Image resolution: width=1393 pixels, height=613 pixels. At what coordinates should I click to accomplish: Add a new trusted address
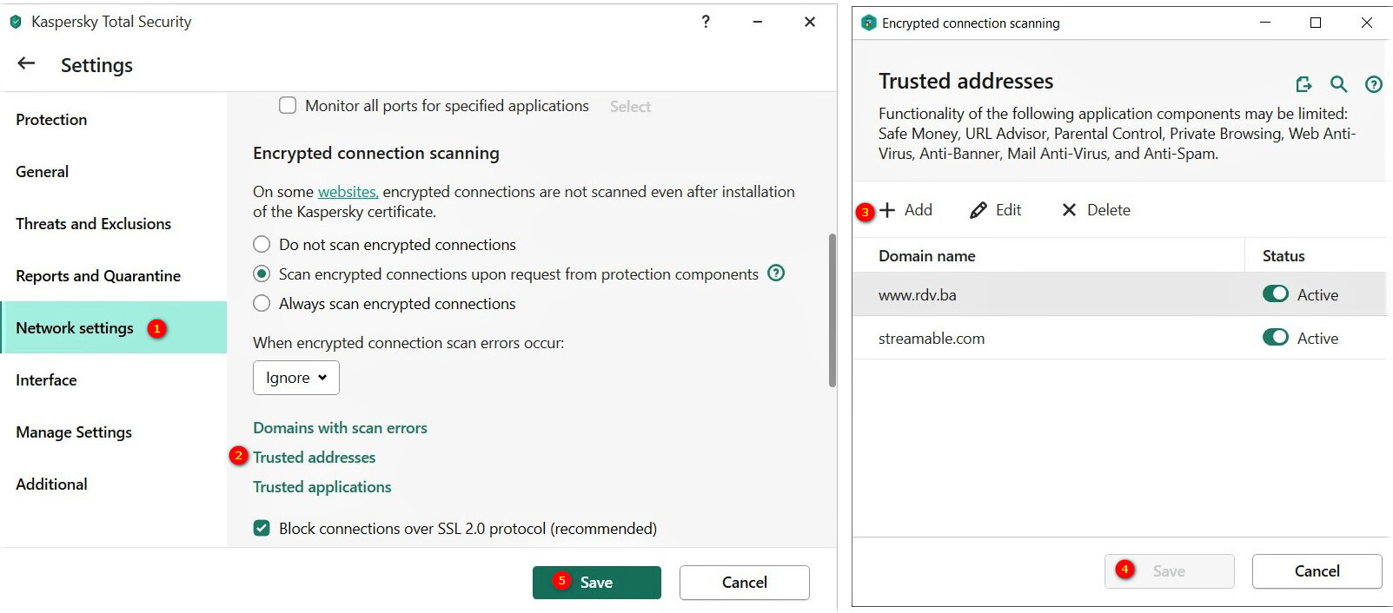pos(905,210)
